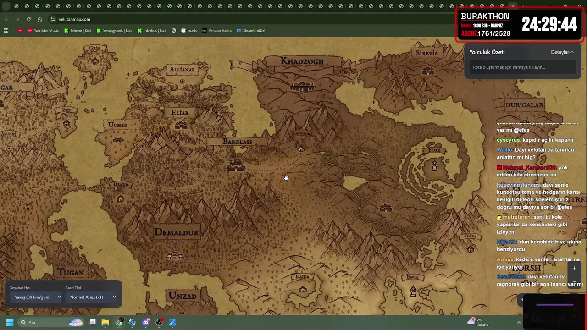Open OBS Studio from the taskbar
The height and width of the screenshot is (330, 587).
159,322
